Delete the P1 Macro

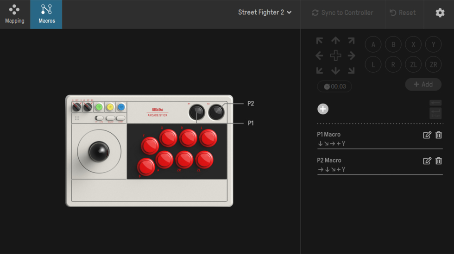(439, 135)
